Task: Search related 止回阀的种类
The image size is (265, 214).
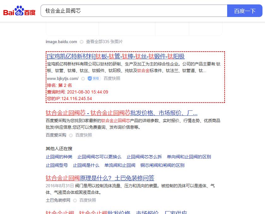Action: [x=59, y=157]
